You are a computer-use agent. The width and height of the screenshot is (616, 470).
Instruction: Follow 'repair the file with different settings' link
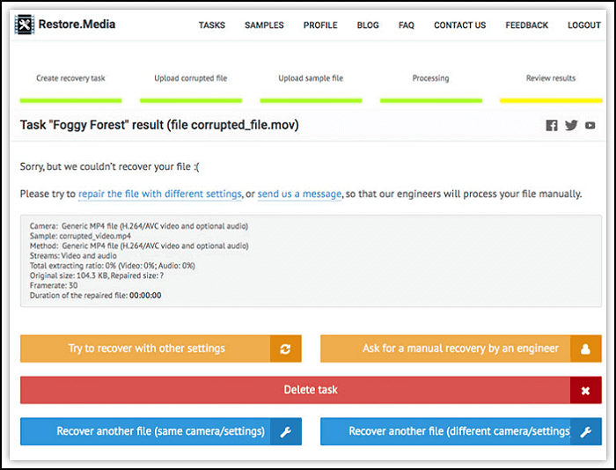click(x=160, y=194)
